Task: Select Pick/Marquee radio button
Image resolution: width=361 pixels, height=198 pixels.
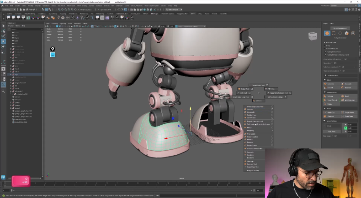Action: (325, 42)
